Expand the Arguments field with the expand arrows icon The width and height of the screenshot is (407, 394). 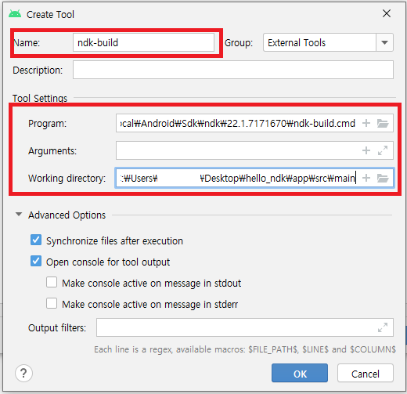click(383, 150)
